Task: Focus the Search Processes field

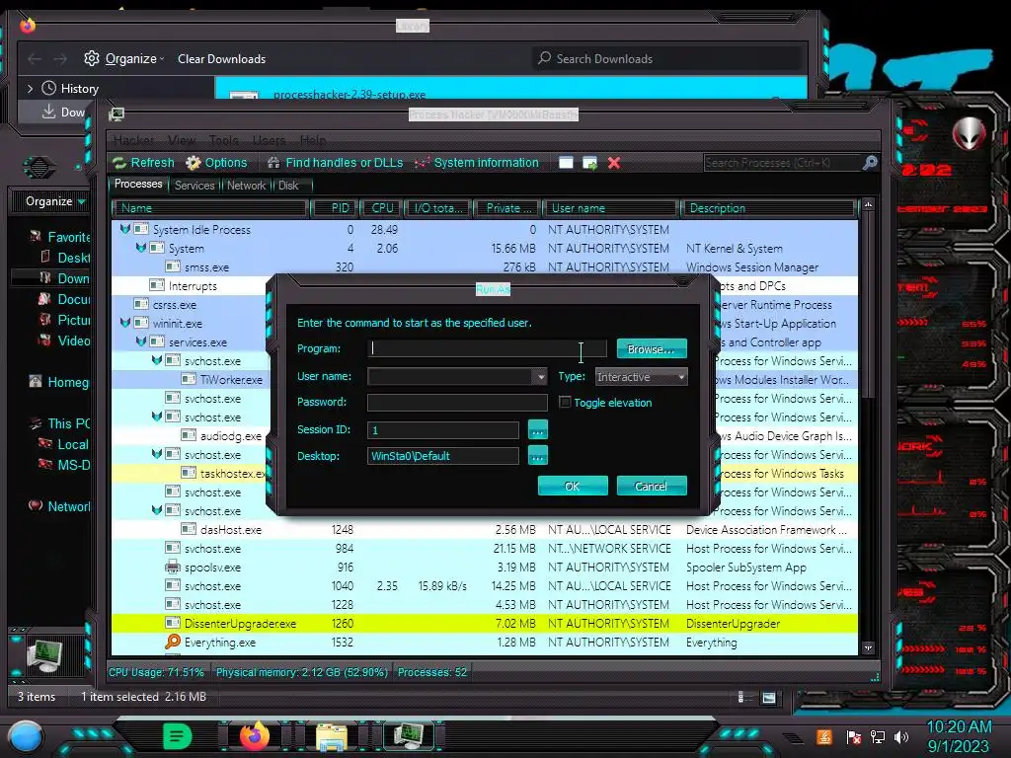Action: pos(782,163)
